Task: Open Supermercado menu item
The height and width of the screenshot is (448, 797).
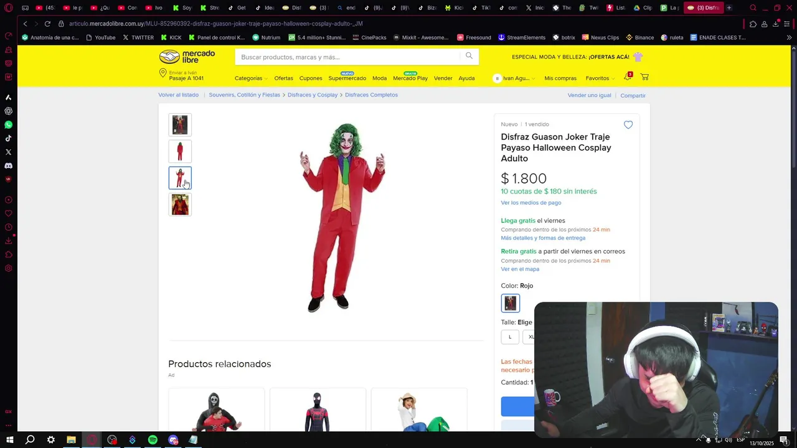Action: 347,78
